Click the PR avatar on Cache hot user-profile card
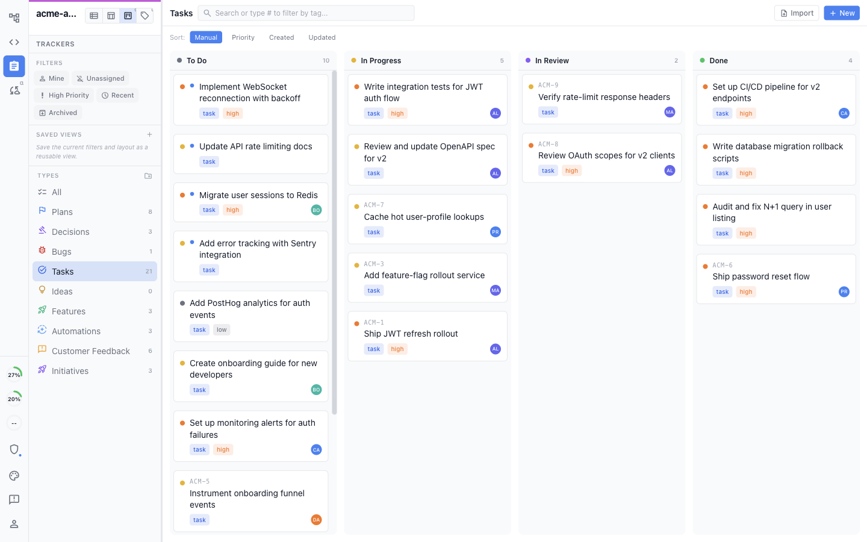 pyautogui.click(x=495, y=232)
